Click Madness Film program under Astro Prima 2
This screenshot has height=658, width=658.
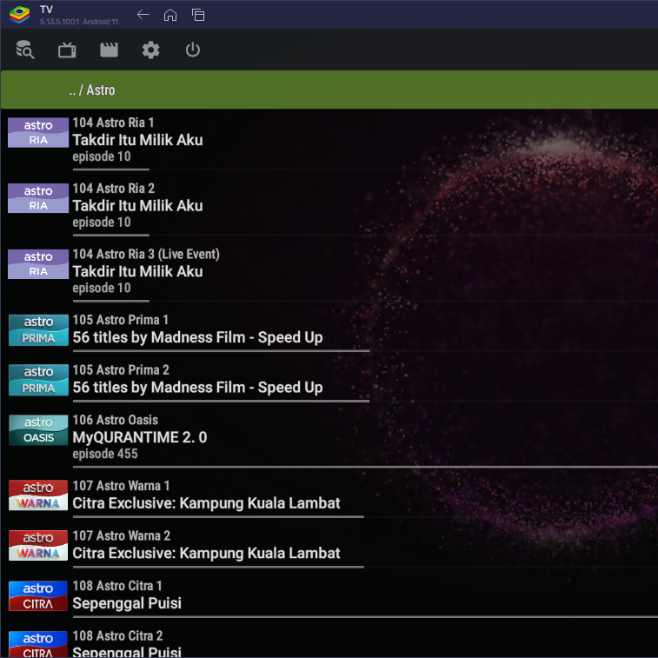pos(197,388)
